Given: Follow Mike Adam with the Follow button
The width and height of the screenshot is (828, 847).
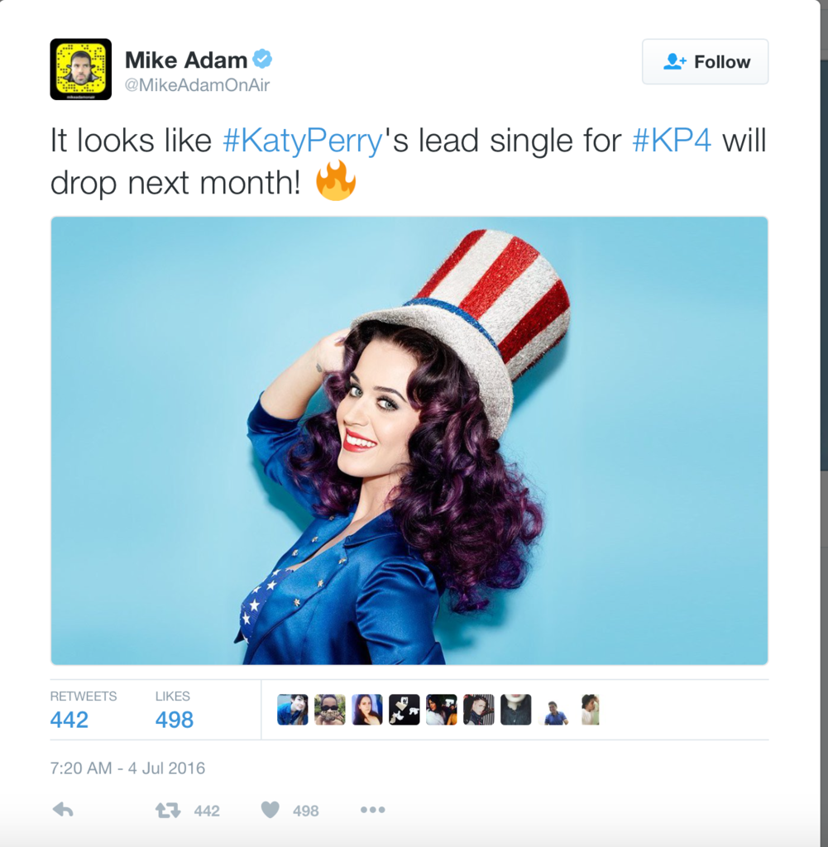Looking at the screenshot, I should point(705,61).
